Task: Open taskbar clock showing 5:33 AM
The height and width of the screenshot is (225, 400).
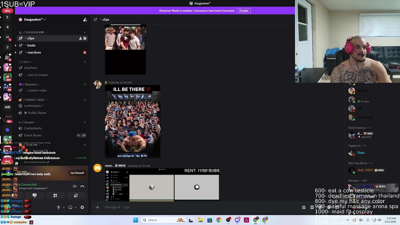Action: [x=391, y=220]
